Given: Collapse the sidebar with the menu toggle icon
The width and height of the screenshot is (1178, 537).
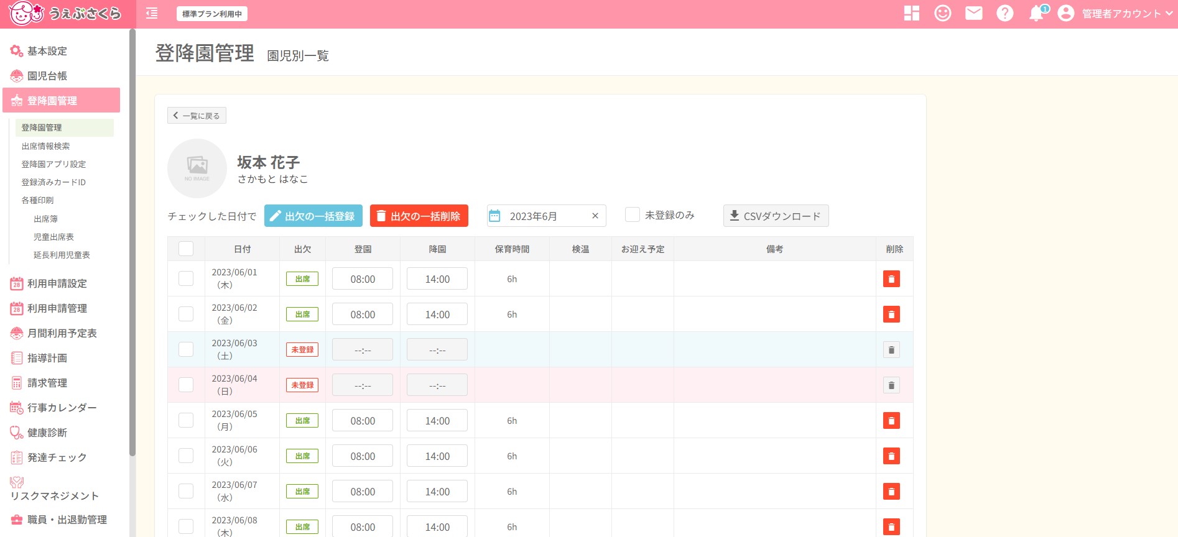Looking at the screenshot, I should [x=152, y=14].
